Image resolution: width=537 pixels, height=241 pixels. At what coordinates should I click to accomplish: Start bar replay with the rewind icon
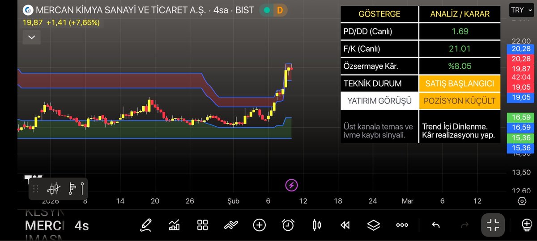345,225
